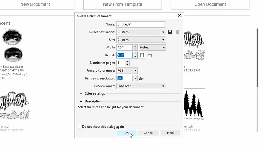The height and width of the screenshot is (148, 263).
Task: Click the Help button
Action: click(x=170, y=133)
